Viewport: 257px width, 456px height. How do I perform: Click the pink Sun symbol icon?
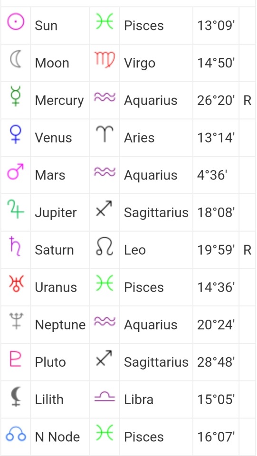[x=16, y=22]
